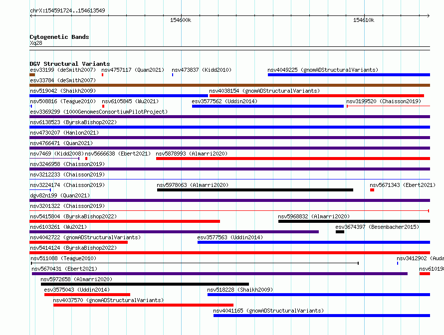Open nsv4049225 gnomAD variant label
This screenshot has height=335, width=444.
click(323, 70)
